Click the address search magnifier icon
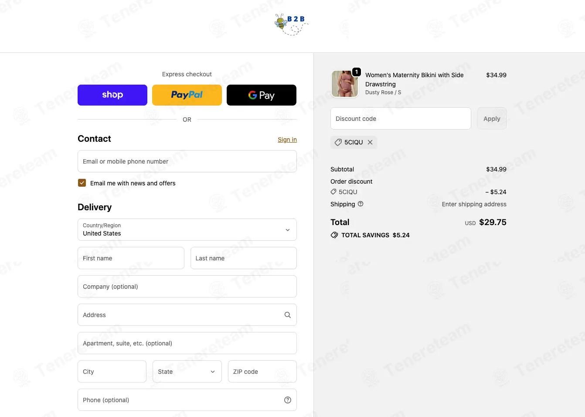Image resolution: width=585 pixels, height=417 pixels. (288, 315)
